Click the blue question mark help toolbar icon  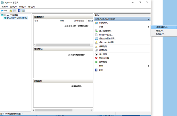coord(19,11)
